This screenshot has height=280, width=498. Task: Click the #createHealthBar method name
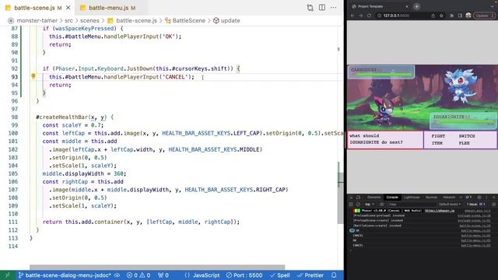pos(62,117)
